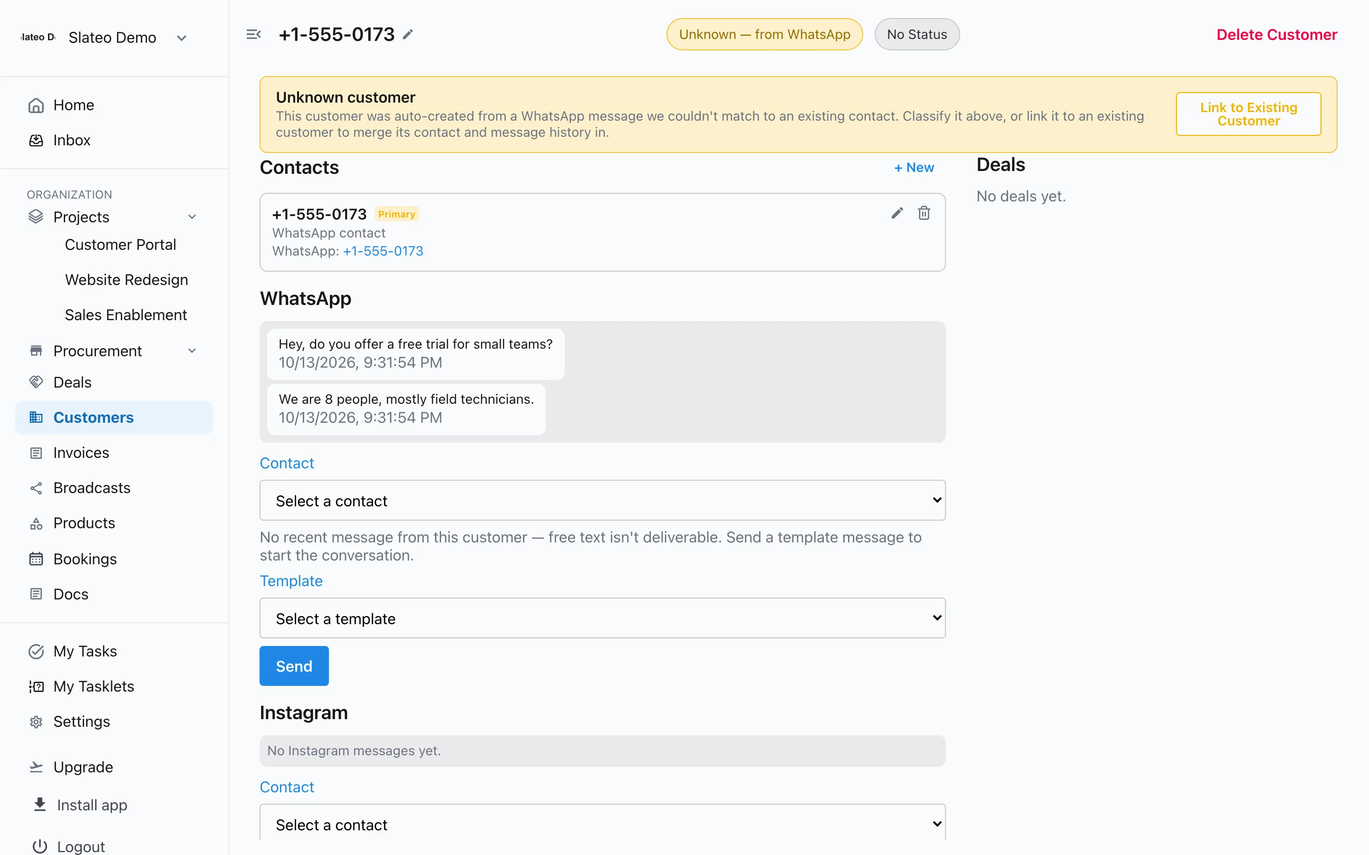Expand the Procurement section chevron

[x=192, y=351]
